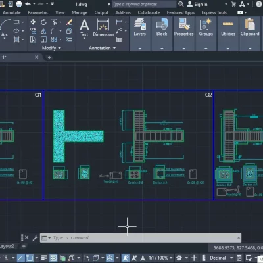Viewport: 263px width, 263px height.
Task: Choose the Rectangle tool in Draw panel
Action: (x=16, y=22)
